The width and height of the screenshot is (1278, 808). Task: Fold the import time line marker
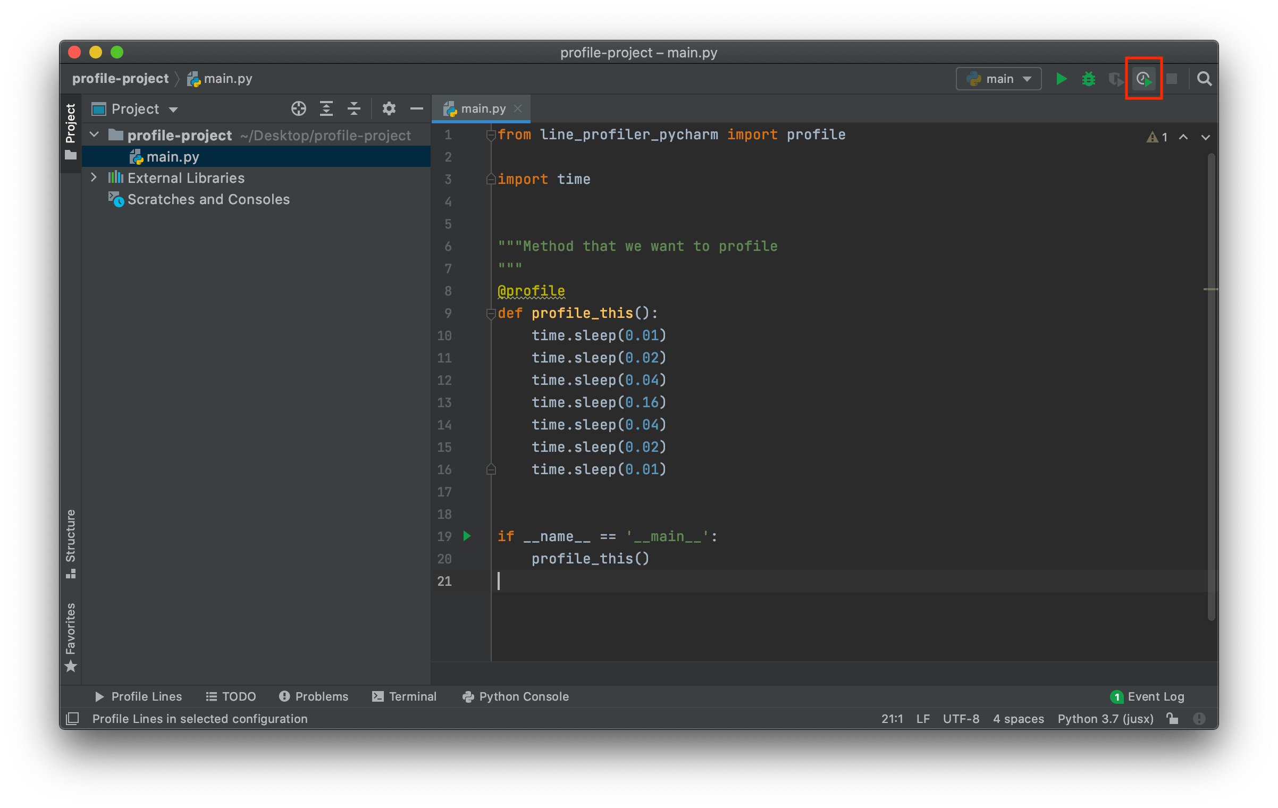(491, 179)
